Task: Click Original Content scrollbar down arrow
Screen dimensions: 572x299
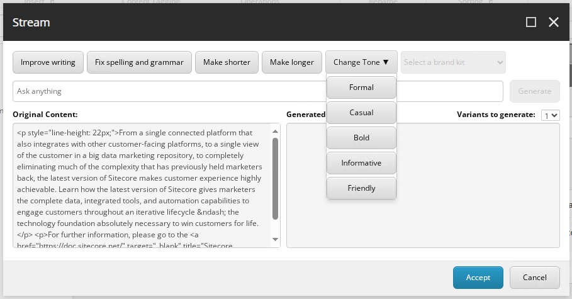Action: (x=276, y=239)
